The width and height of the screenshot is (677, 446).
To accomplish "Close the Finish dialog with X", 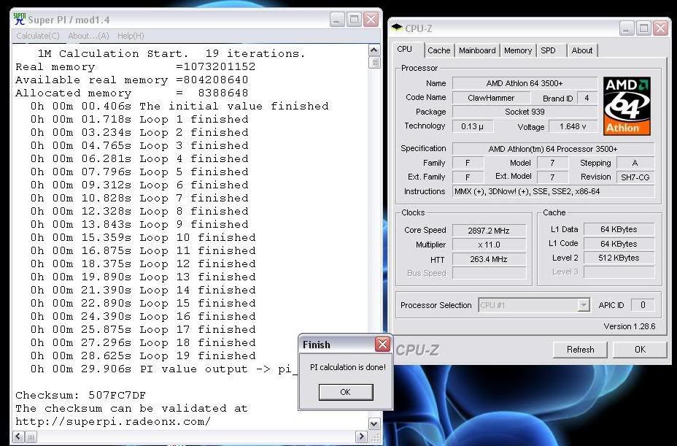I will tap(382, 344).
